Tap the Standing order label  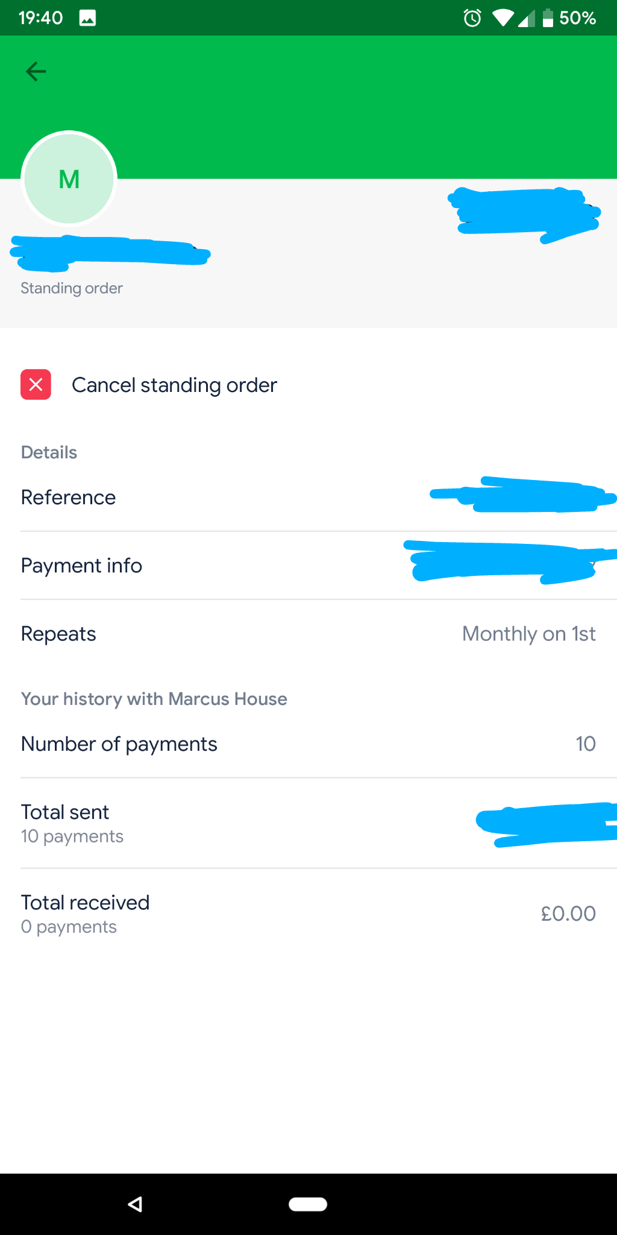tap(72, 288)
